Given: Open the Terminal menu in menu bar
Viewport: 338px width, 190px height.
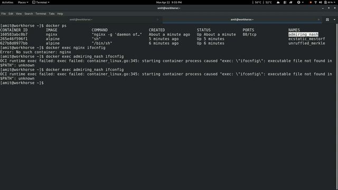Looking at the screenshot, I should [x=41, y=14].
